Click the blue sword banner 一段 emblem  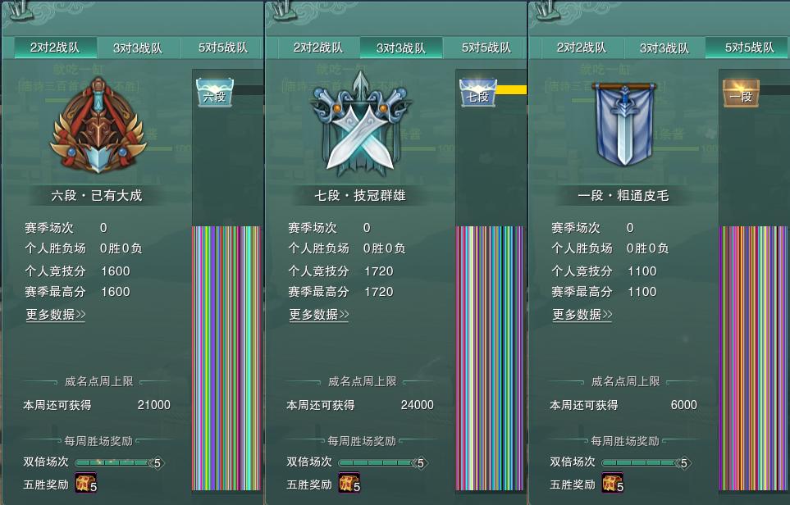[624, 124]
